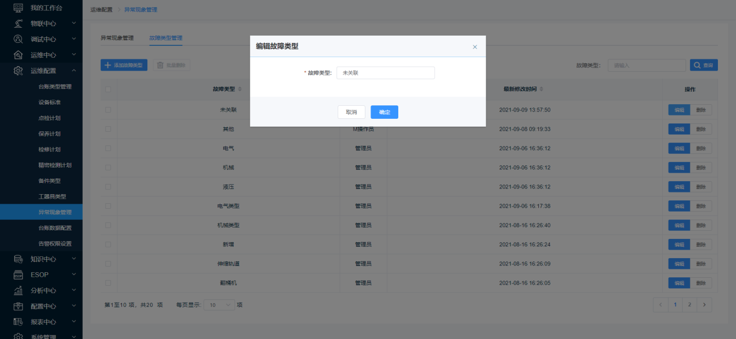This screenshot has width=736, height=339.
Task: Expand the 调试中心 menu chevron
Action: (74, 39)
